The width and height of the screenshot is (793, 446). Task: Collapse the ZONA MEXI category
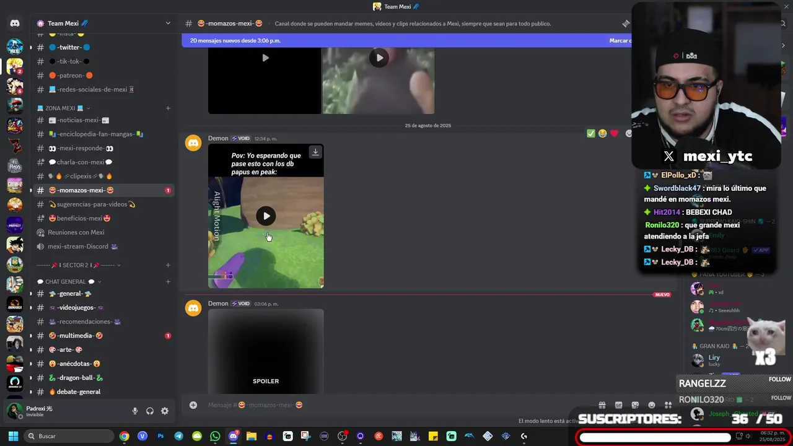64,108
